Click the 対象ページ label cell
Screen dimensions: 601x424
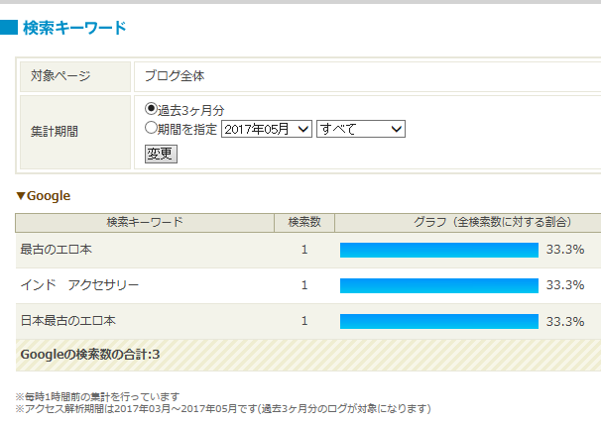[x=75, y=76]
